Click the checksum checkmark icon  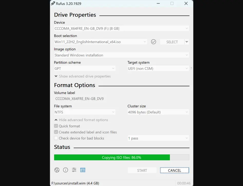(x=153, y=42)
